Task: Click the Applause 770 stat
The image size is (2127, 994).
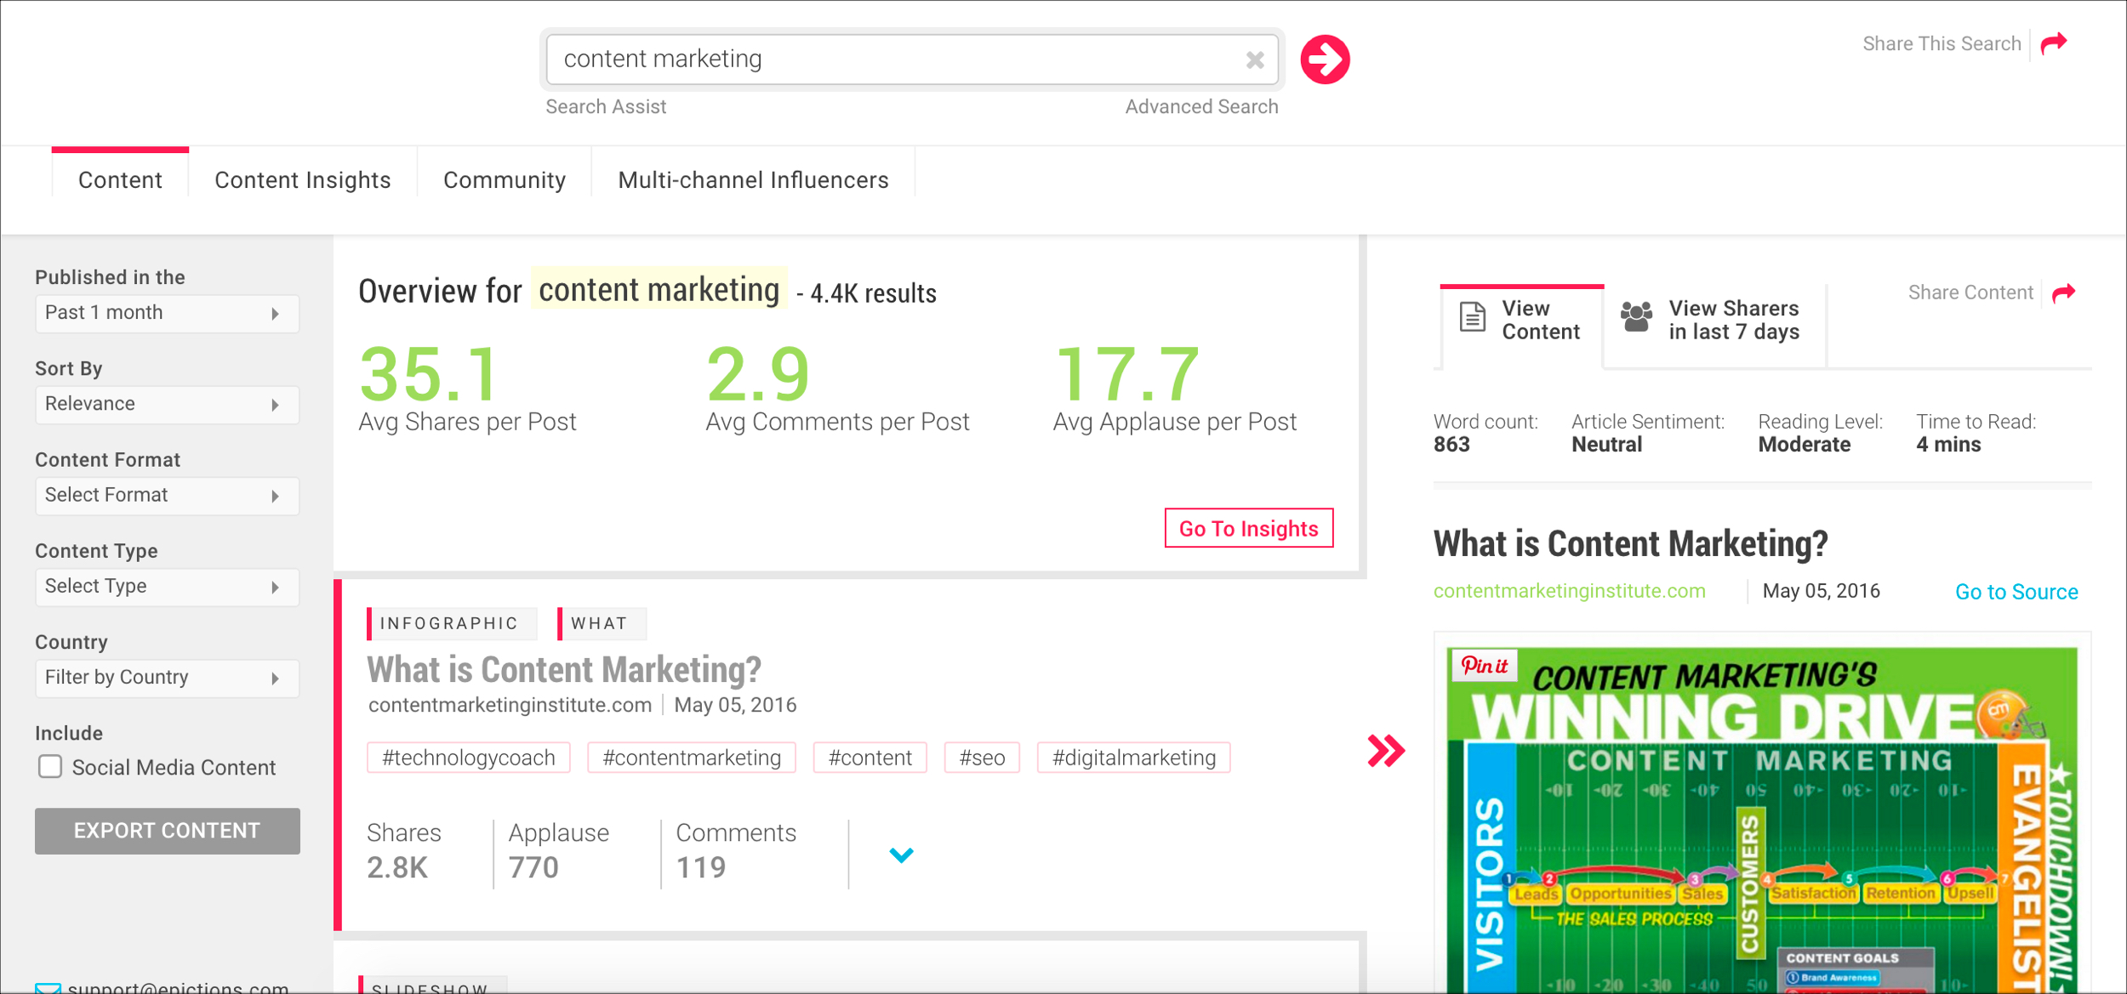Action: [x=558, y=850]
